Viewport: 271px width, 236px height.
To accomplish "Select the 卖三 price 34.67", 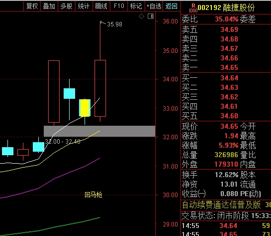I will (x=229, y=48).
